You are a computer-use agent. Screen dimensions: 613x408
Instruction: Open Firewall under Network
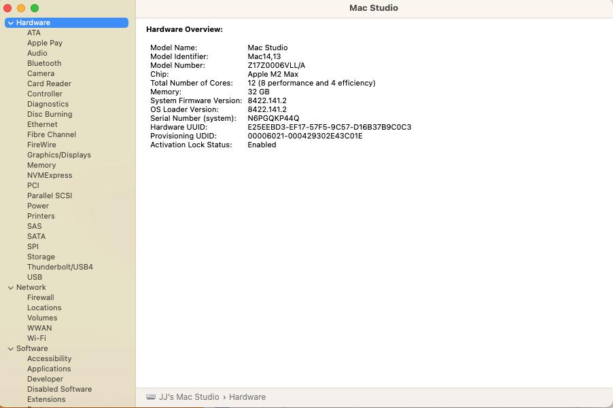(x=41, y=297)
